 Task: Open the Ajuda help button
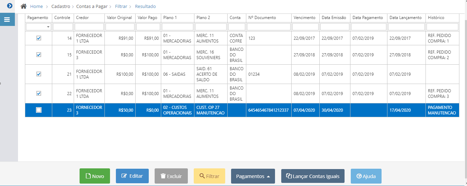point(366,176)
